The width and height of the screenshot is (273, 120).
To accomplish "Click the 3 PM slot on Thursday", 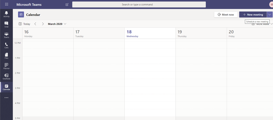I will (201, 90).
